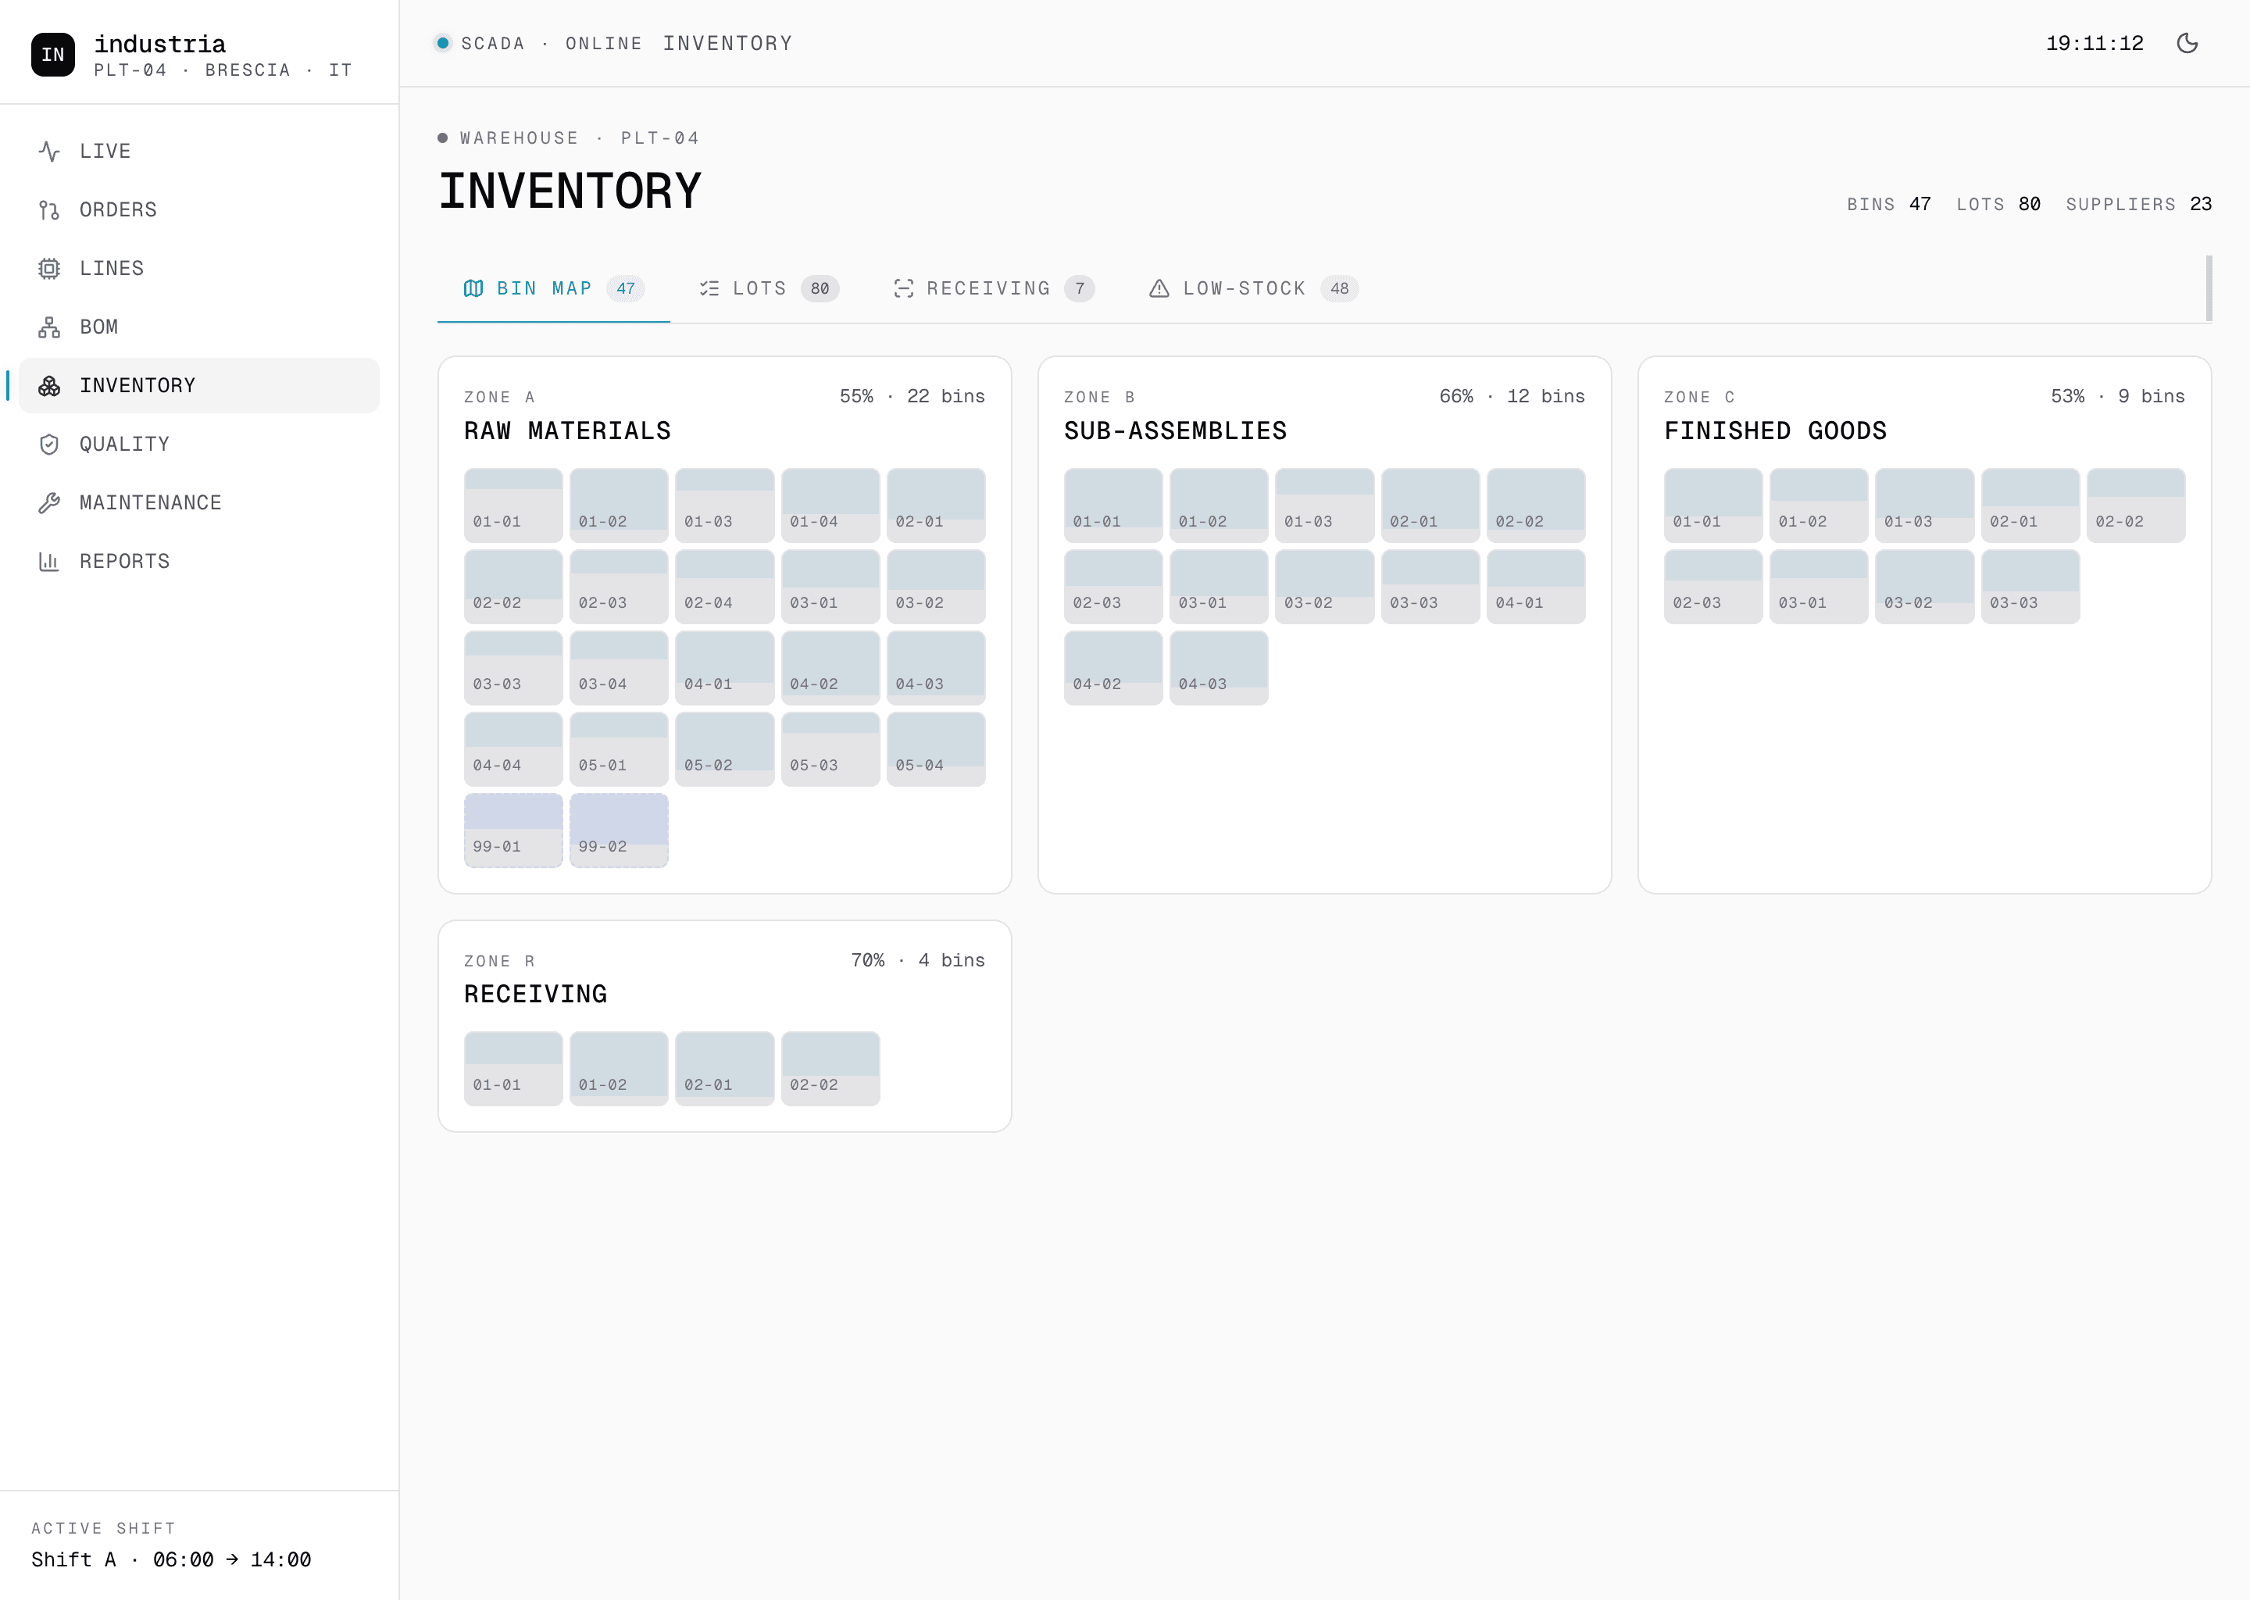Screen dimensions: 2250x1600
Task: Select the Bin Map tab
Action: tap(554, 288)
